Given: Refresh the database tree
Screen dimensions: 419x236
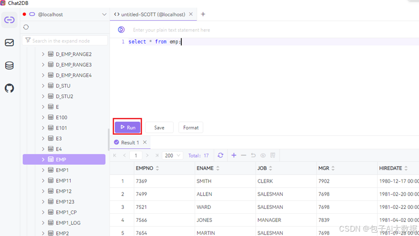Looking at the screenshot, I should 26,27.
